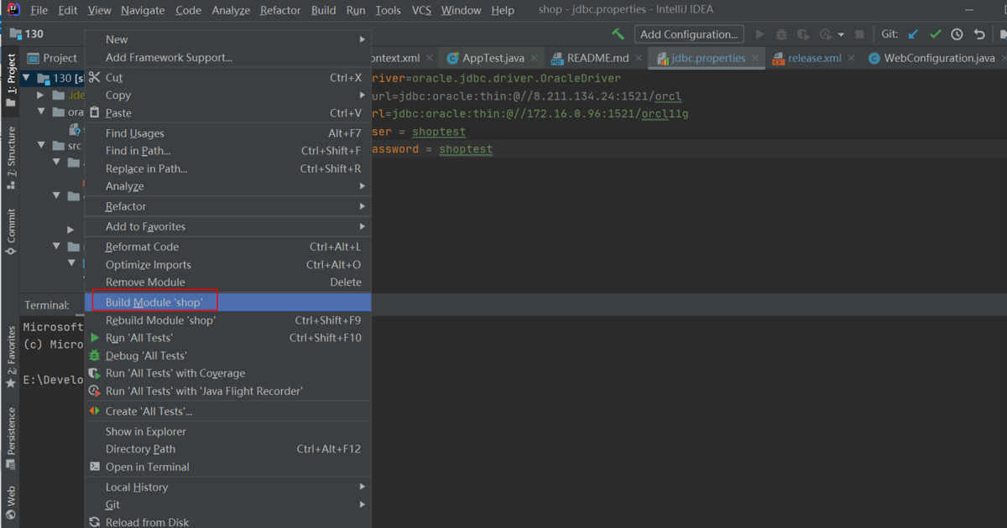1007x528 pixels.
Task: Click the Git Show History clock icon
Action: (x=957, y=34)
